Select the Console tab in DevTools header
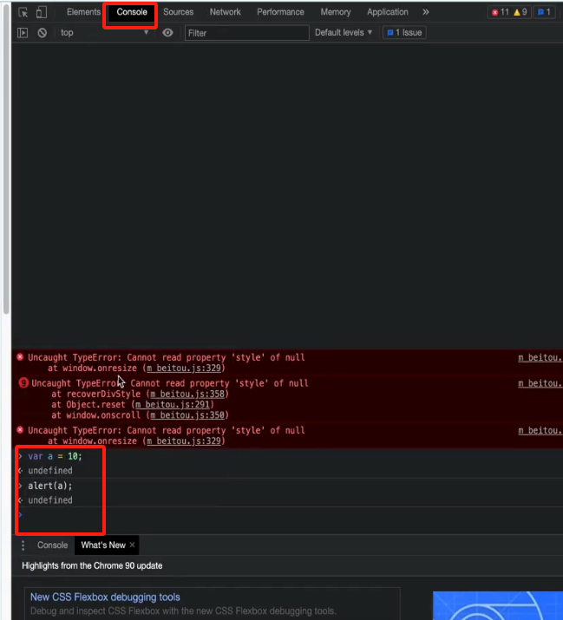This screenshot has width=563, height=620. pos(131,12)
